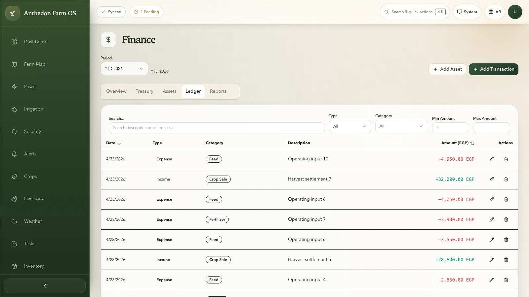Click Add Asset button
529x297 pixels.
point(447,69)
